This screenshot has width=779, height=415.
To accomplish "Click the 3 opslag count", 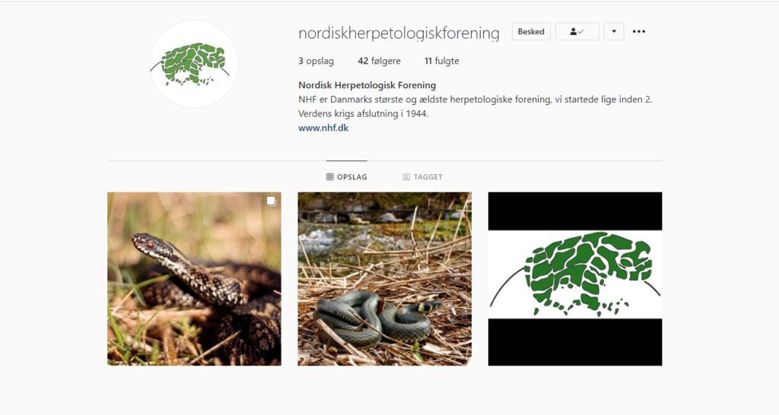I will tap(316, 61).
